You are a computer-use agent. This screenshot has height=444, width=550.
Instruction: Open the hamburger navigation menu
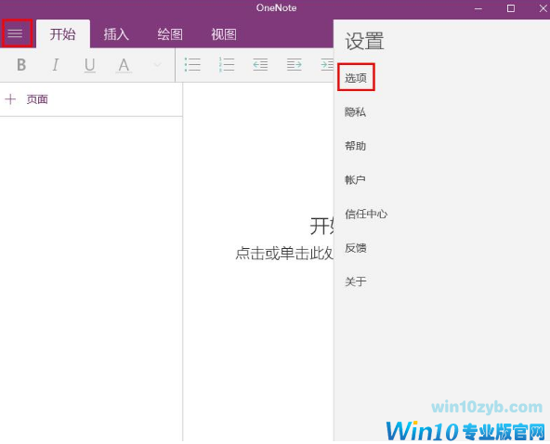(x=15, y=33)
